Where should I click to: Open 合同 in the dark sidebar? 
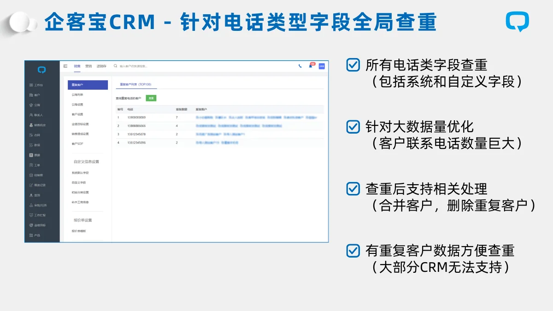pyautogui.click(x=35, y=135)
